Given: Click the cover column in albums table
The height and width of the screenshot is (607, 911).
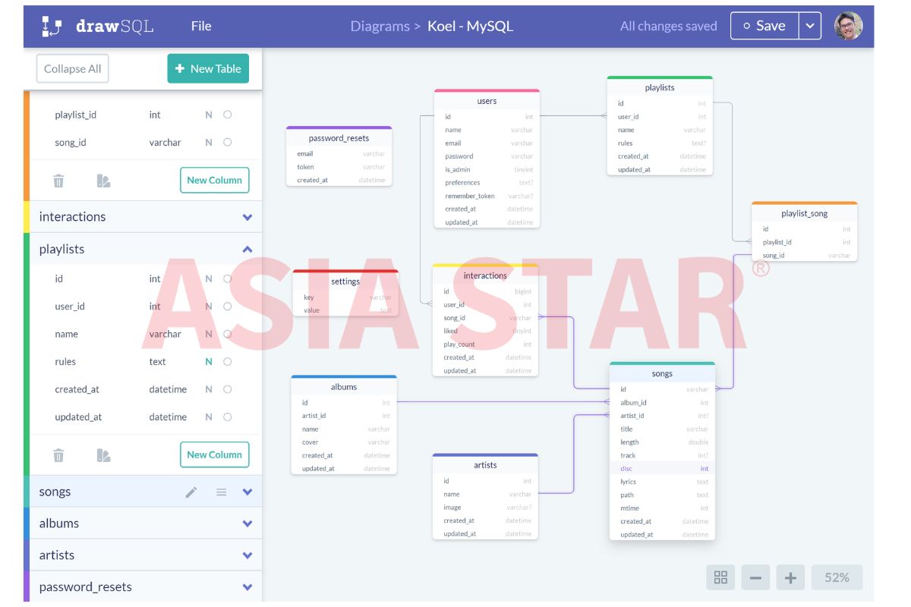Looking at the screenshot, I should (x=343, y=442).
